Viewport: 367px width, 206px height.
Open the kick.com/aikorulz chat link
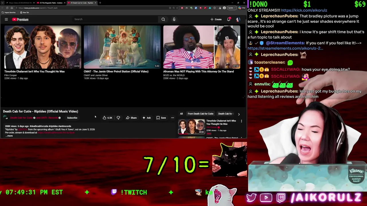point(304,10)
